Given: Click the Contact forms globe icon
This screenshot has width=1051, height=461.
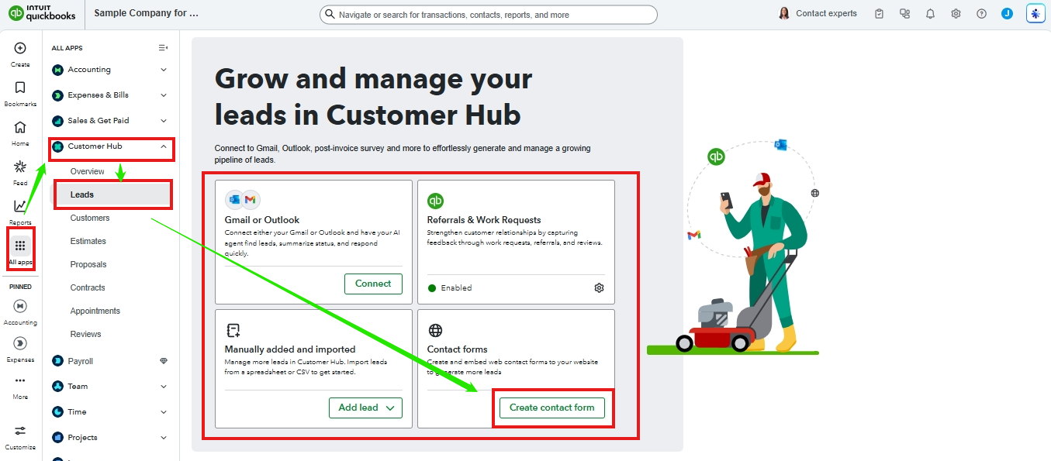Looking at the screenshot, I should pyautogui.click(x=435, y=330).
